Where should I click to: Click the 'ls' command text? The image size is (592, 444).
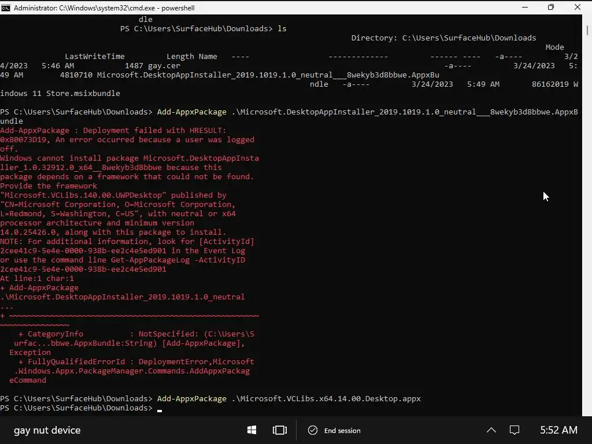pyautogui.click(x=282, y=29)
